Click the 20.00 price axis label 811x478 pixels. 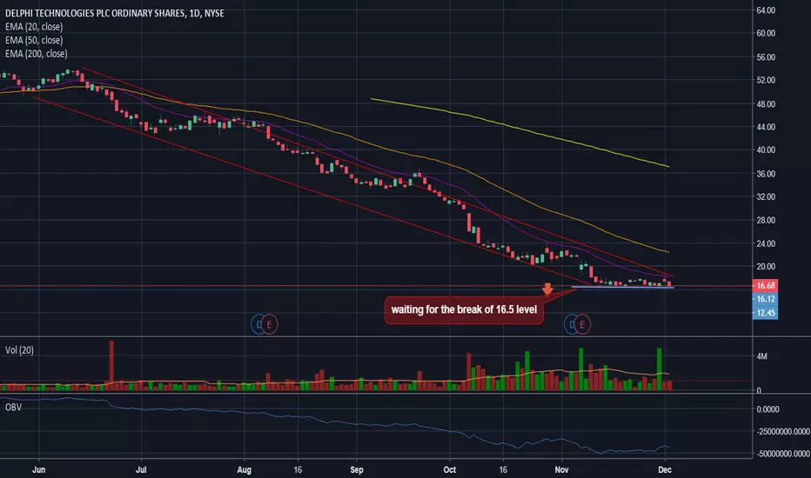(766, 267)
